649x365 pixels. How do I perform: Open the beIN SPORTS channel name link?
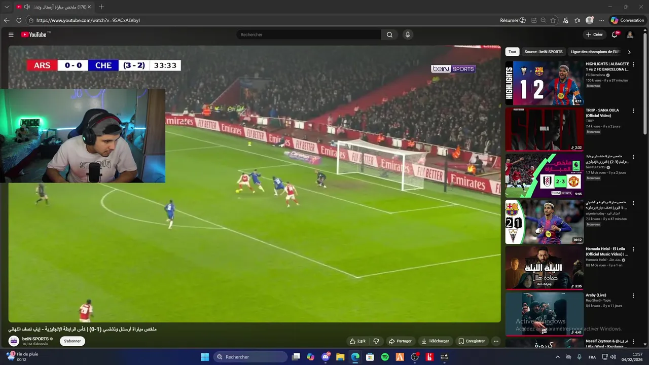[35, 339]
